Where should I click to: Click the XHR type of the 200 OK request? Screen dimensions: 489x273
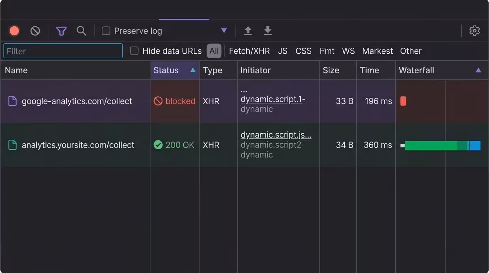click(x=212, y=145)
